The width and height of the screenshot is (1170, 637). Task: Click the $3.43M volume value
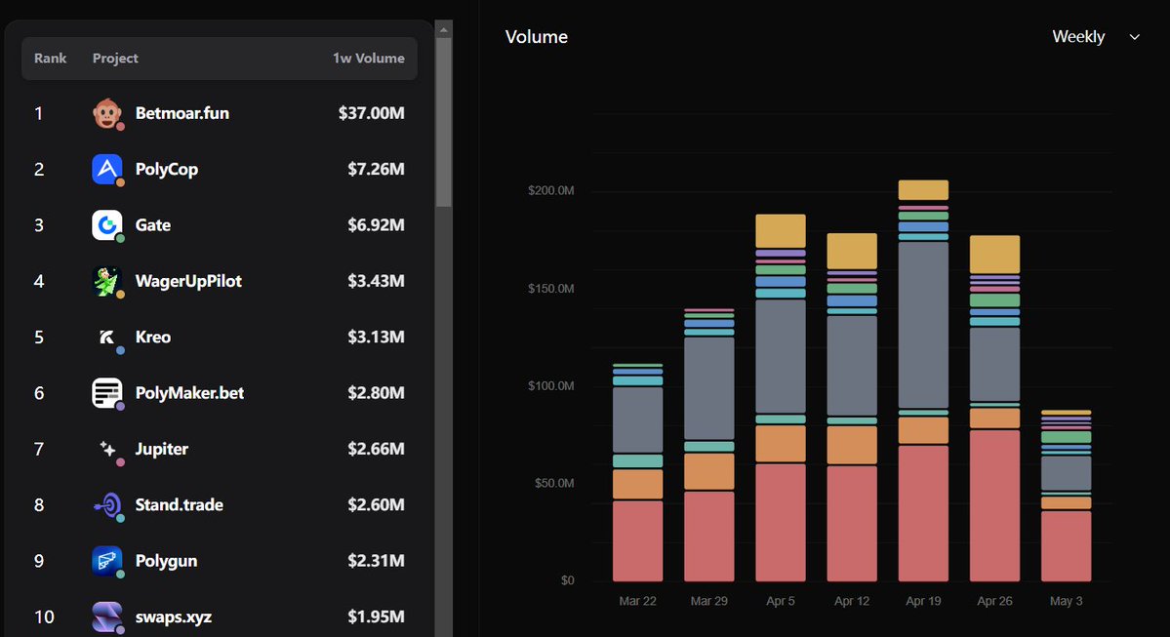[x=376, y=281]
